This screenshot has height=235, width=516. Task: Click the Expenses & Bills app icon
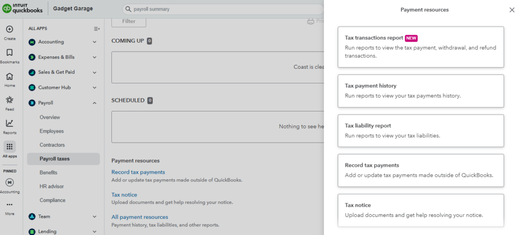pos(32,57)
